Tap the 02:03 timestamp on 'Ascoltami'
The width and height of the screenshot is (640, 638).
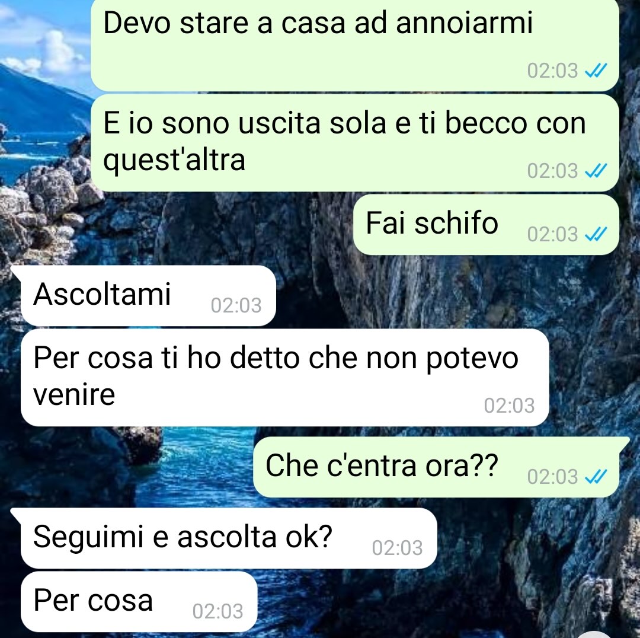tap(236, 305)
